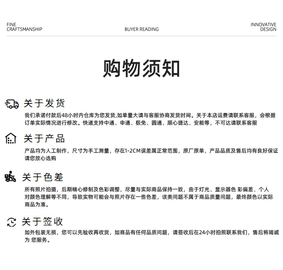Viewport: 283px width, 270px height.
Task: Click the line starting 订单实际情况进行修改
Action: point(141,123)
